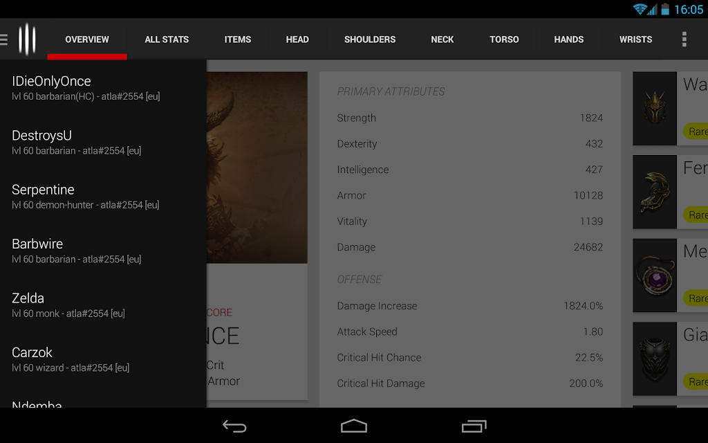The height and width of the screenshot is (443, 708).
Task: Select hero Carzok wizard
Action: click(103, 359)
